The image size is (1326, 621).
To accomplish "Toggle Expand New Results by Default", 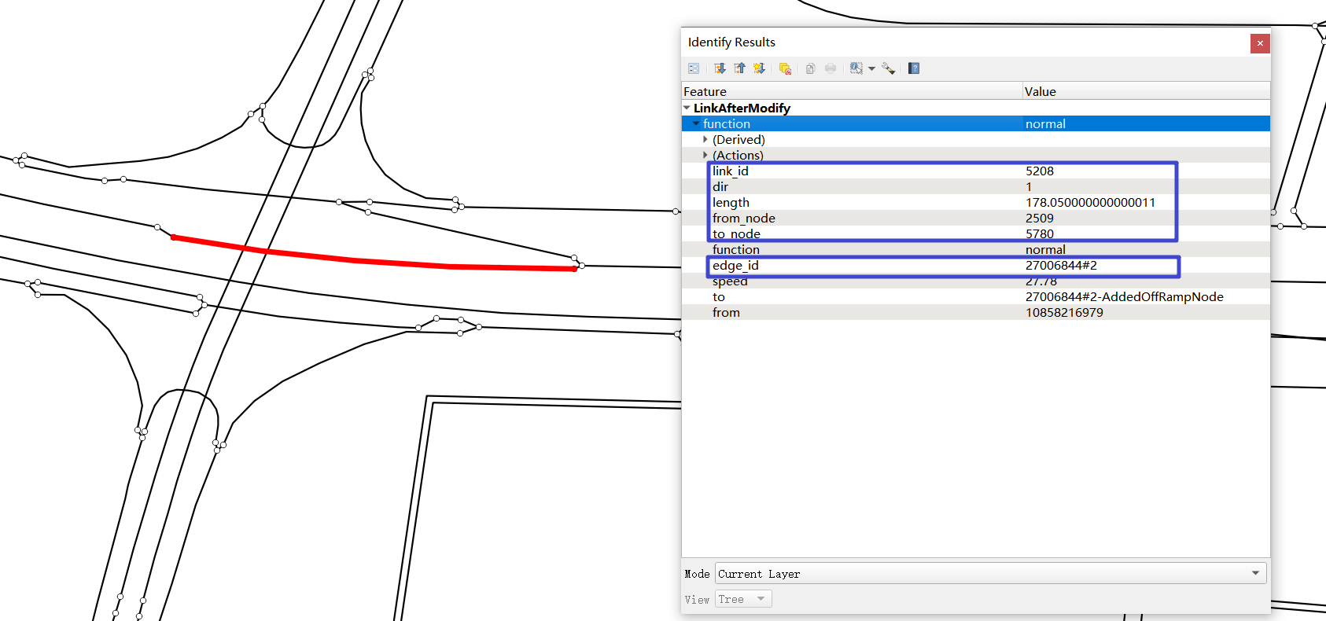I will (x=759, y=68).
